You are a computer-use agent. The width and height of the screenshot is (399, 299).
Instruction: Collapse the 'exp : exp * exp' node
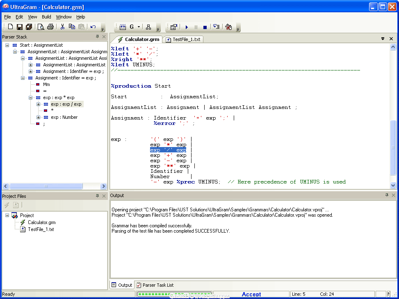[x=30, y=97]
